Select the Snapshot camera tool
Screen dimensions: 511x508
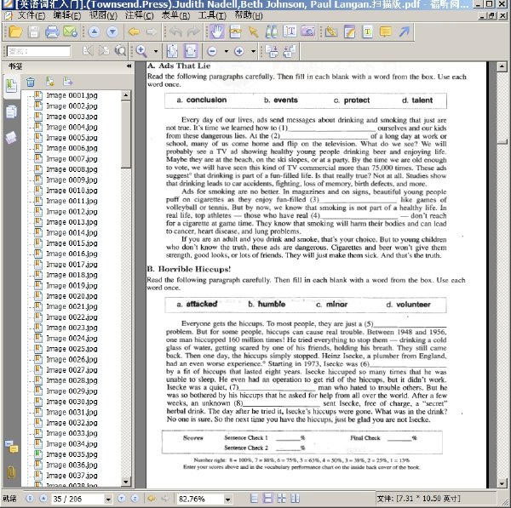308,31
